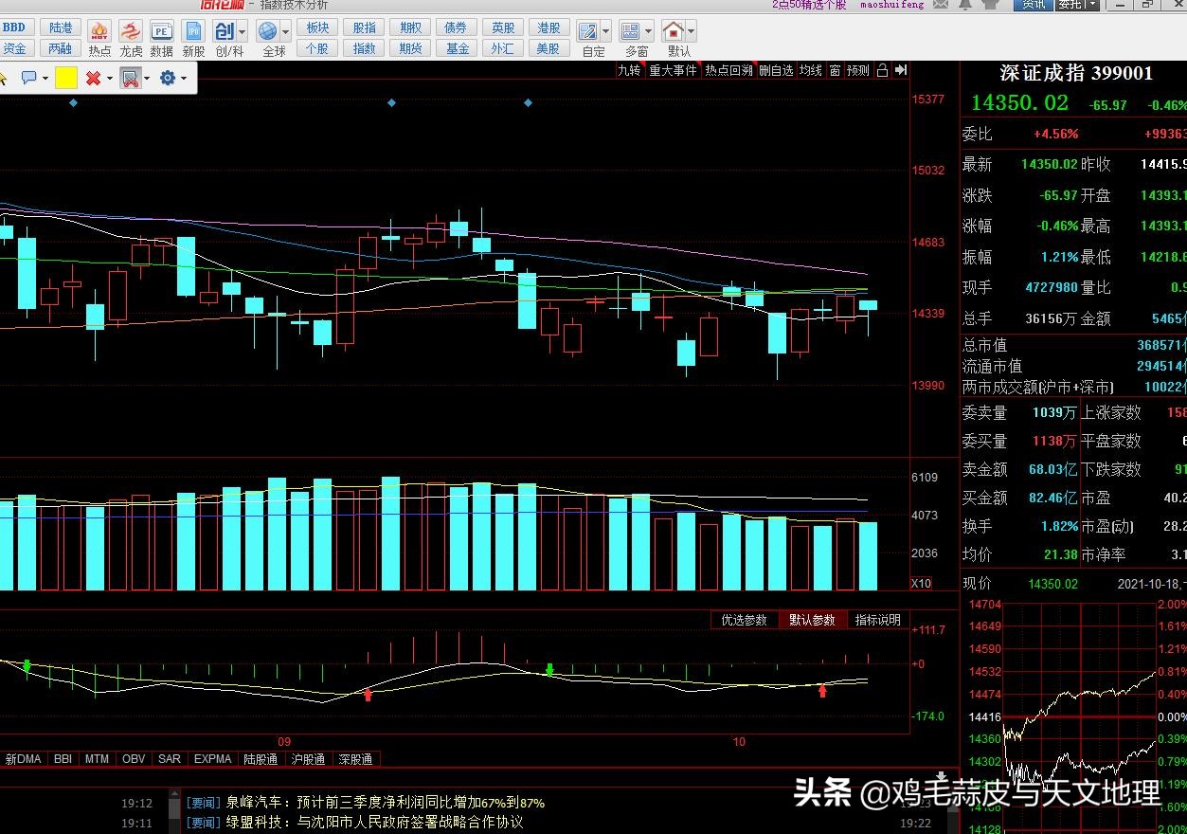This screenshot has width=1187, height=834.
Task: Click the 龙虎 dragon-tiger list icon
Action: pos(131,31)
